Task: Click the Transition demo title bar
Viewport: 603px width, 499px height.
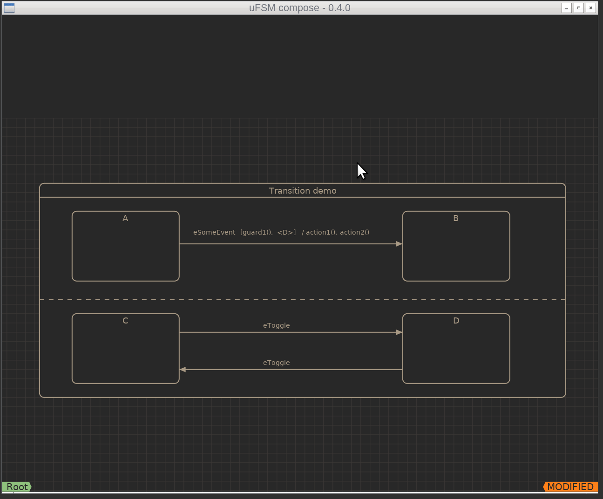Action: (x=303, y=190)
